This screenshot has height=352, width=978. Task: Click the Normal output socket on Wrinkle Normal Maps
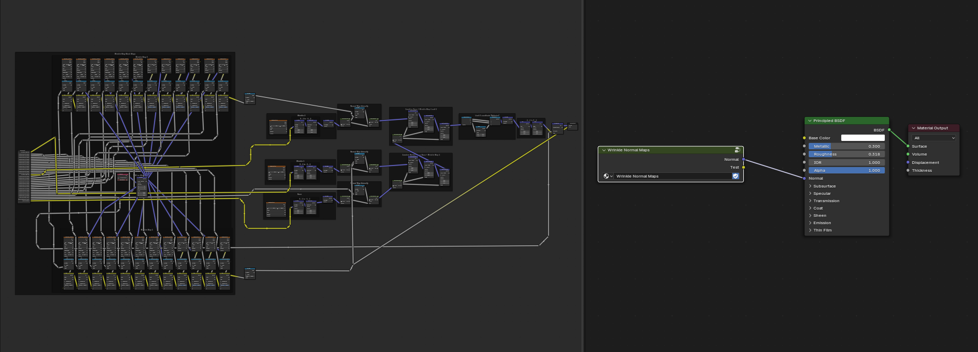[x=743, y=160]
